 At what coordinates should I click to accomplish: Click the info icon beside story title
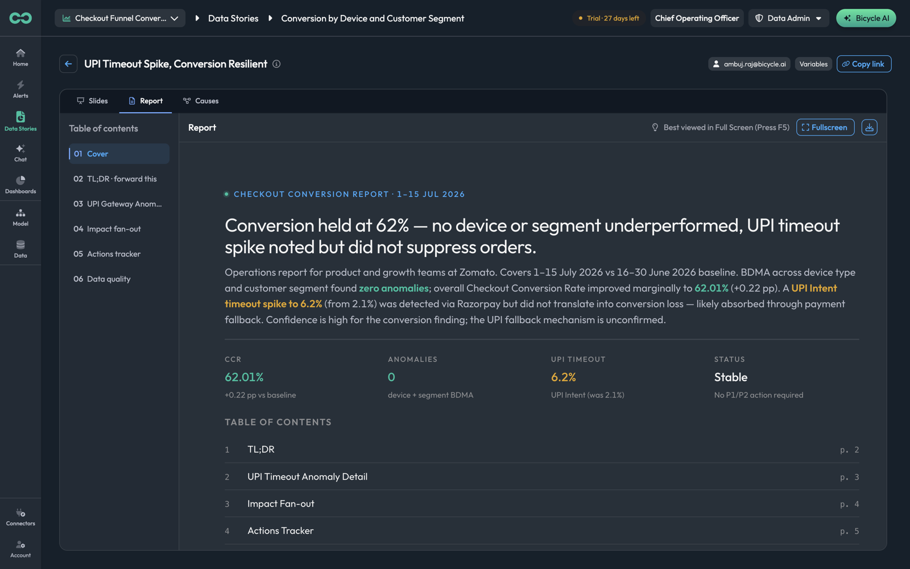[276, 64]
